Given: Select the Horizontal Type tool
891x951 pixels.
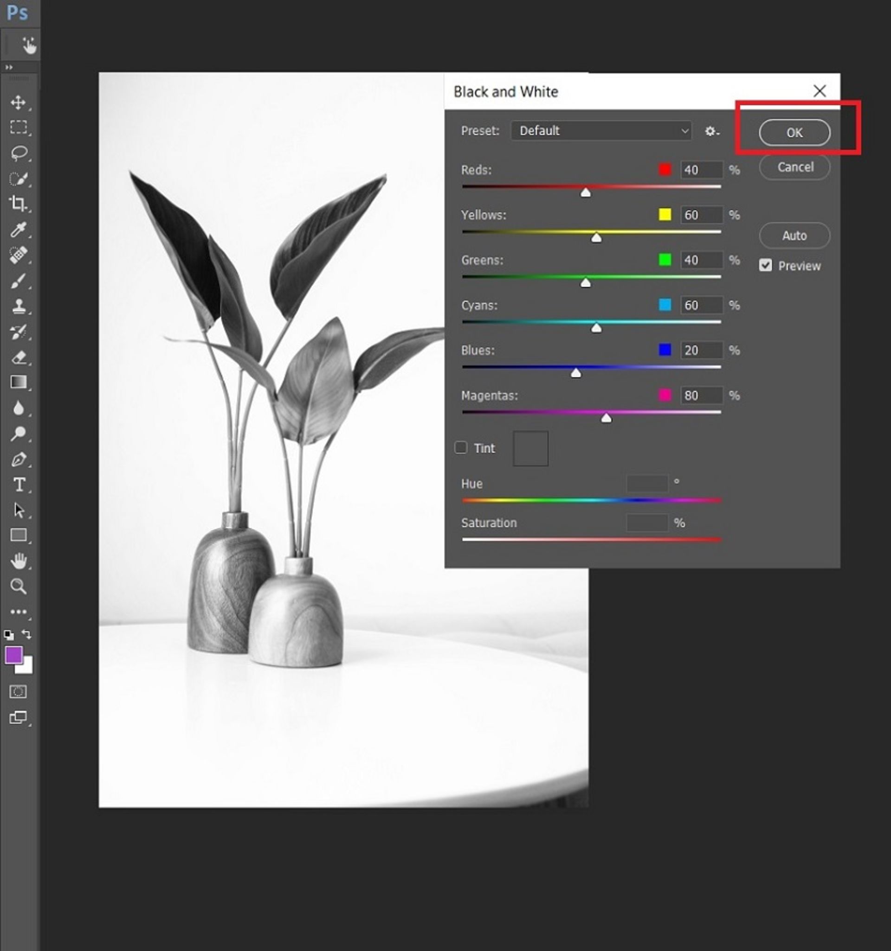Looking at the screenshot, I should point(19,485).
